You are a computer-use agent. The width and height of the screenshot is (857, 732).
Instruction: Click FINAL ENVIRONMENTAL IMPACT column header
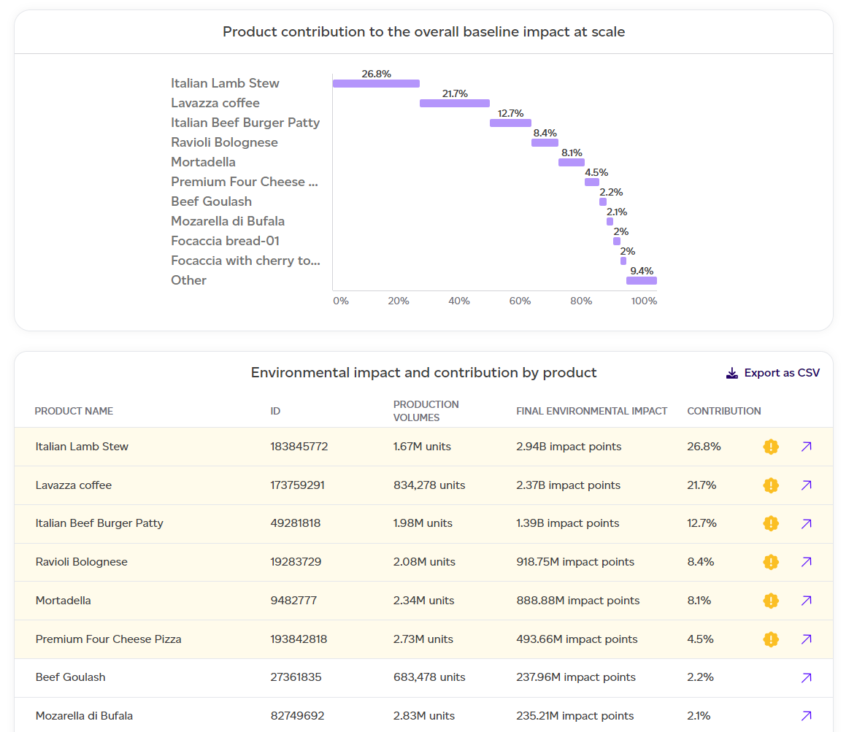coord(591,411)
